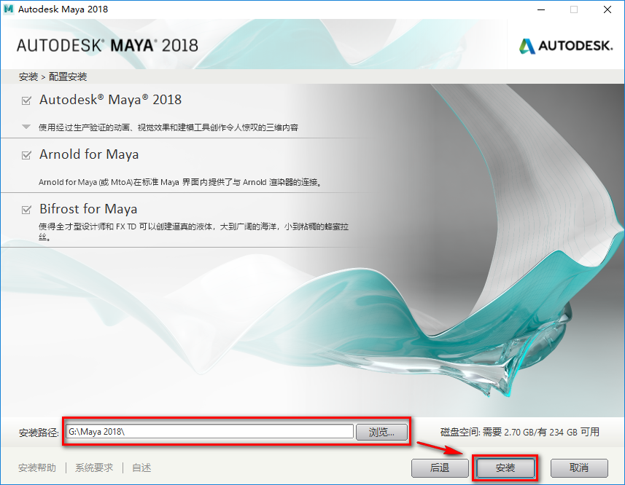Open the 安装帮助 help link

pos(36,468)
